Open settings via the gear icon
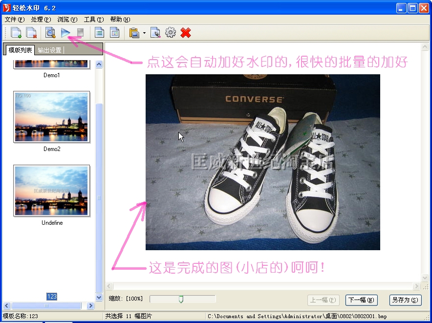Viewport: 432px width, 323px height. [x=171, y=33]
